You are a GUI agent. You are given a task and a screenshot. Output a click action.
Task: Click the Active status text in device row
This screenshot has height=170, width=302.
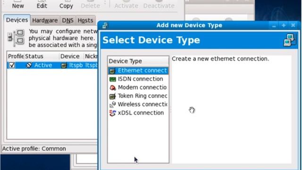[x=43, y=65]
